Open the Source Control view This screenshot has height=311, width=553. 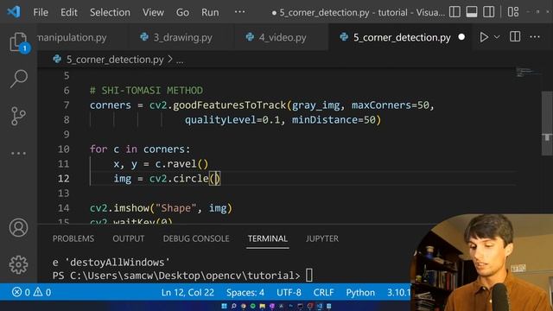[x=18, y=117]
